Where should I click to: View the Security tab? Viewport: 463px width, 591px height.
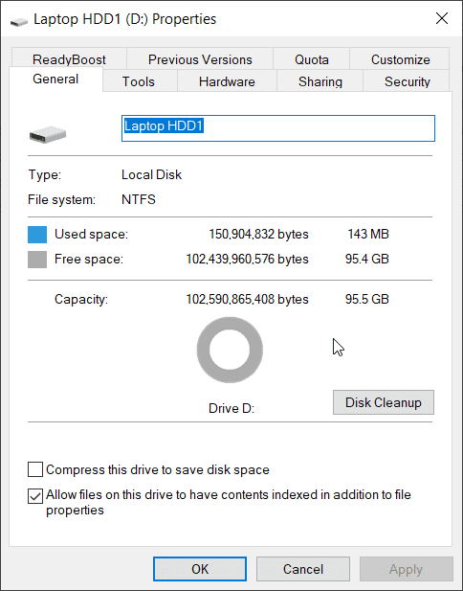coord(407,81)
